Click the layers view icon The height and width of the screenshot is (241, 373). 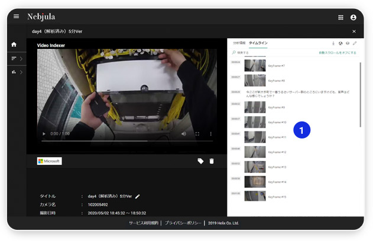(x=348, y=43)
